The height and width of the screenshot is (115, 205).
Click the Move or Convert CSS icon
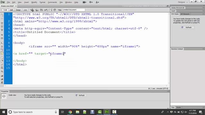tap(2, 71)
